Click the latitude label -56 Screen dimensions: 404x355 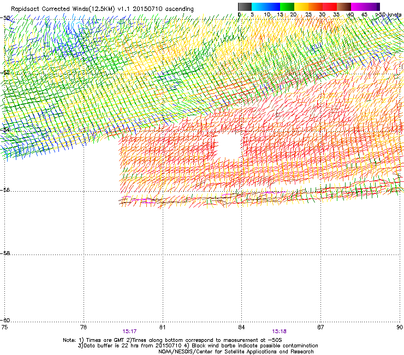pos(5,190)
